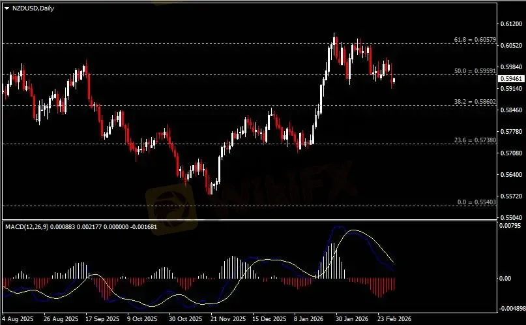
Task: Click the MACD zero level label 0.00
Action: 505,278
